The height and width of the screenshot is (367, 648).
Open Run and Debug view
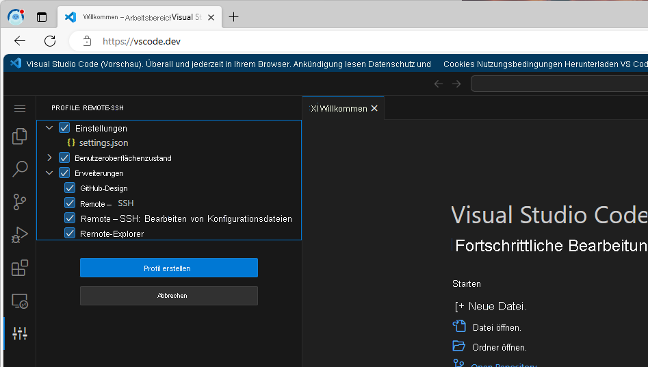(19, 235)
